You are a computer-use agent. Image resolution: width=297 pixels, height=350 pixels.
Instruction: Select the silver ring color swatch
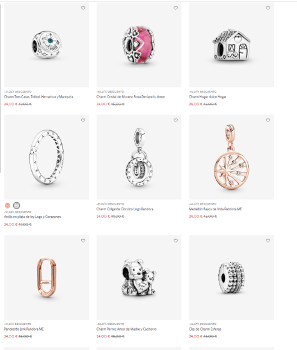(x=16, y=205)
